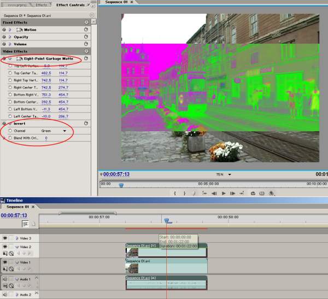Screen dimensions: 328x299
Task: Reset the Motion effect
Action: coord(86,30)
